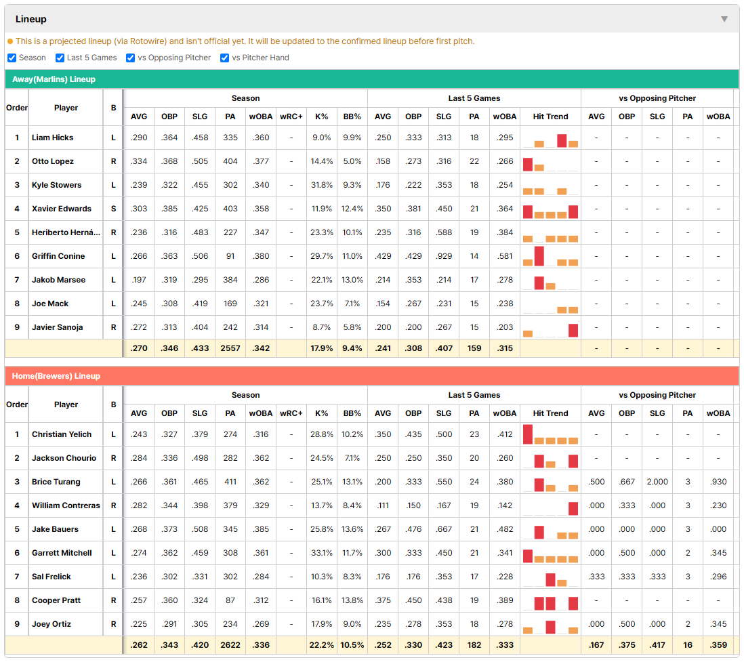Uncheck the Season checkbox

click(12, 58)
